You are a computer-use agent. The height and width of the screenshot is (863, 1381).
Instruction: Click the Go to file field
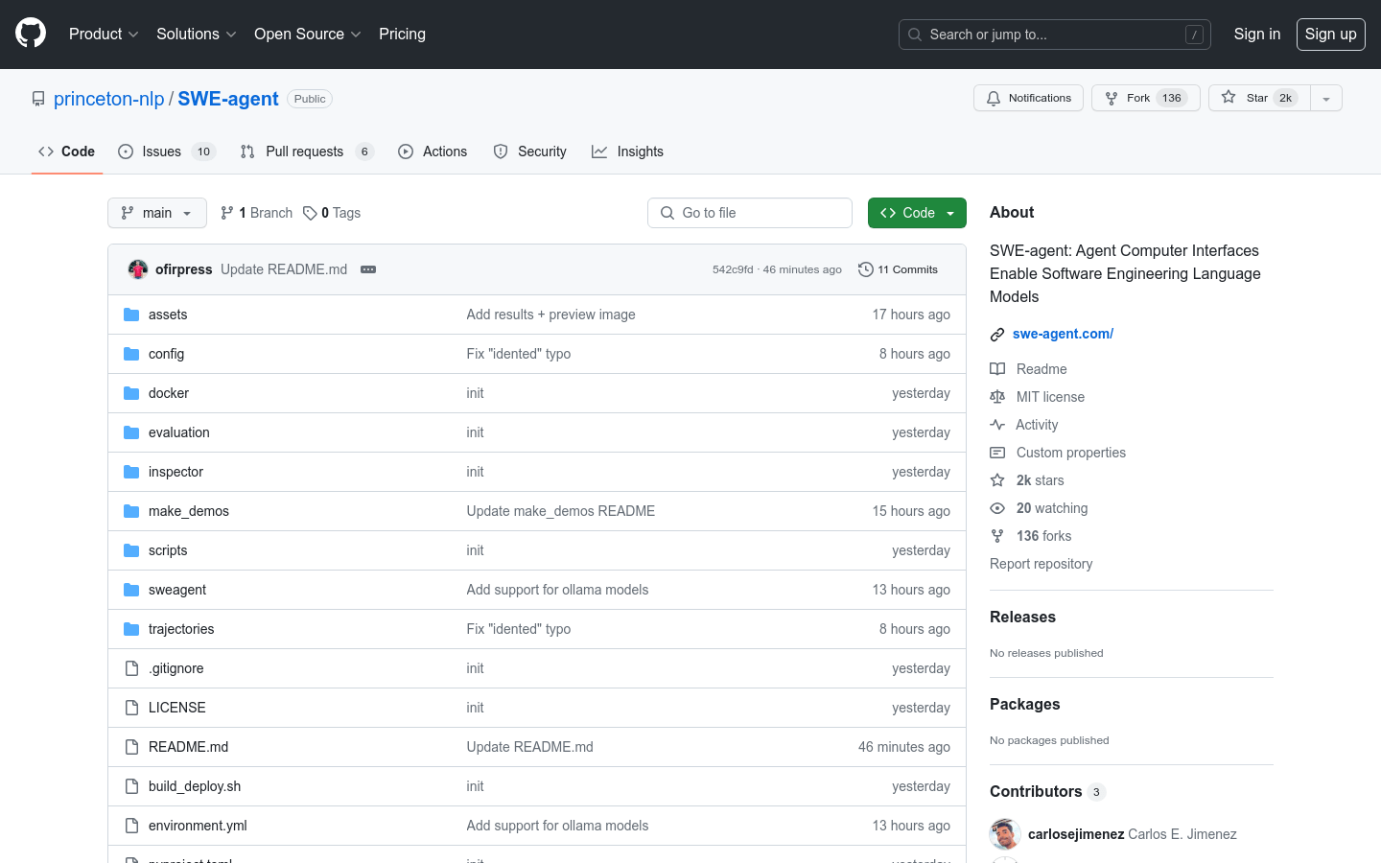tap(750, 213)
